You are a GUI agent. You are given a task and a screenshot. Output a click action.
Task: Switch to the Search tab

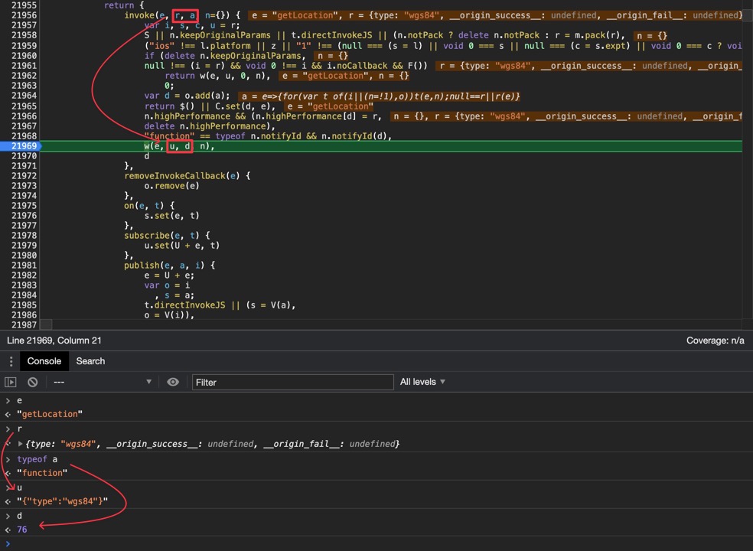point(90,361)
